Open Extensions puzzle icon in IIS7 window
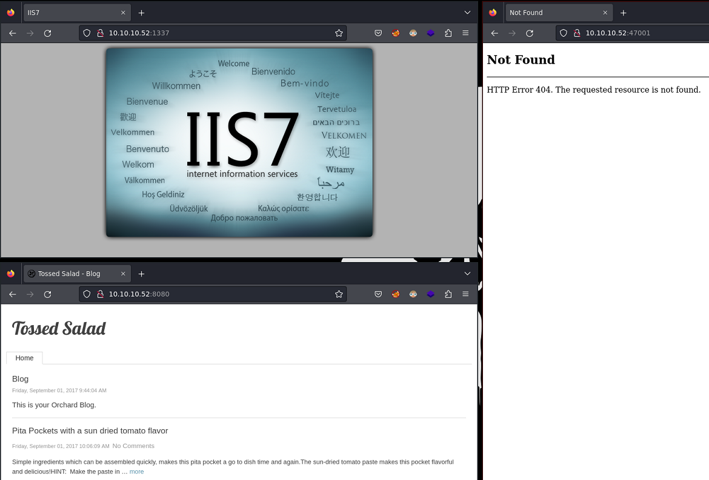The height and width of the screenshot is (480, 709). 448,33
